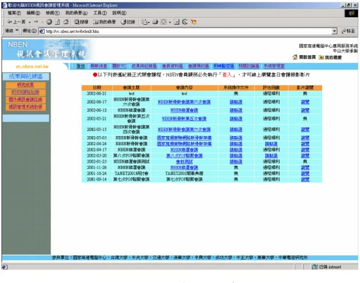The height and width of the screenshot is (283, 360).
Task: Click the 我的最愛 folder icon in the page header
Action: click(x=321, y=57)
